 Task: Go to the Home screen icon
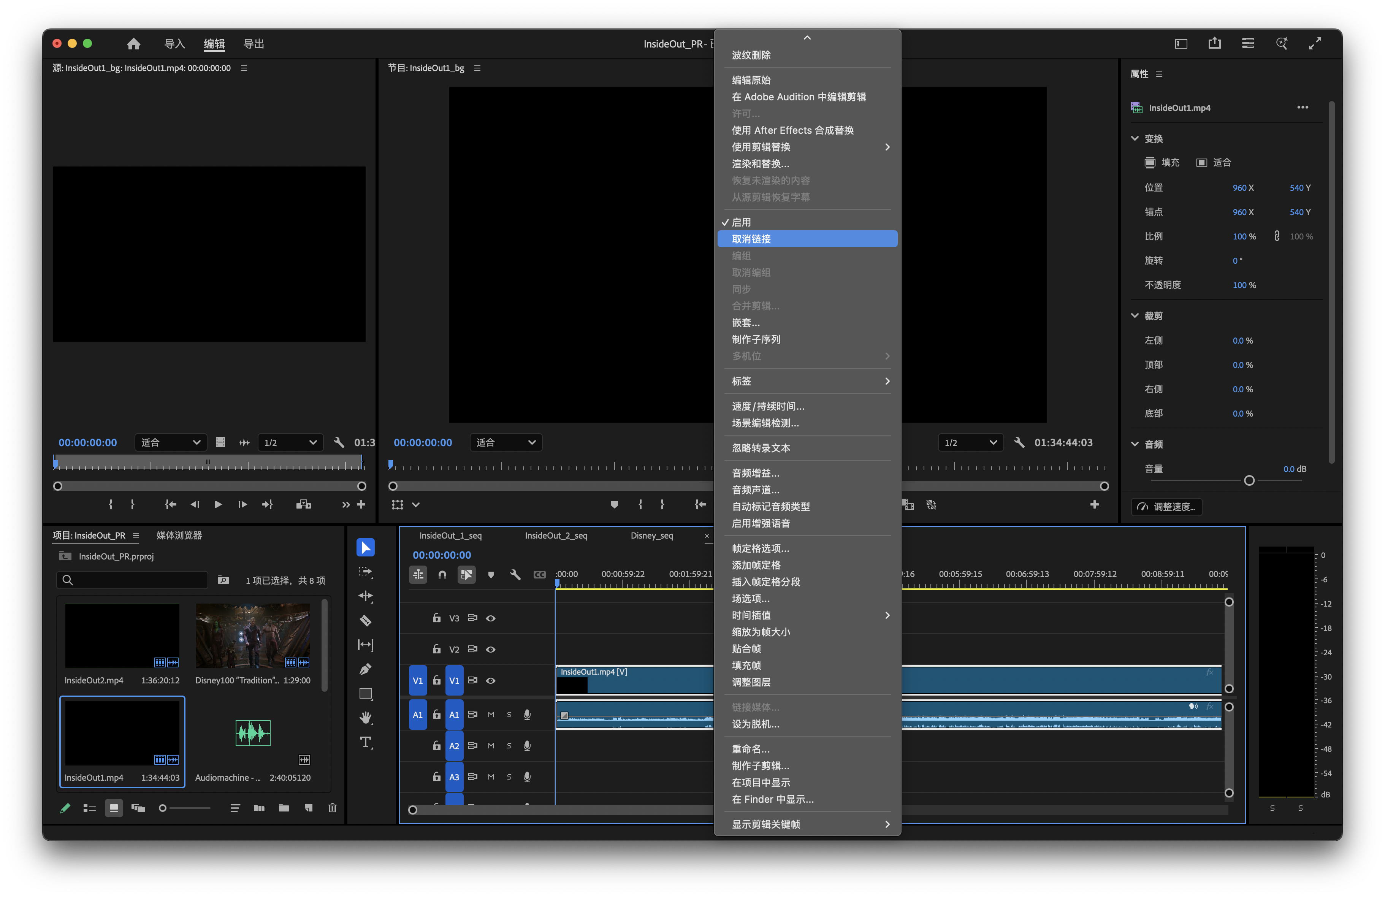pyautogui.click(x=134, y=44)
